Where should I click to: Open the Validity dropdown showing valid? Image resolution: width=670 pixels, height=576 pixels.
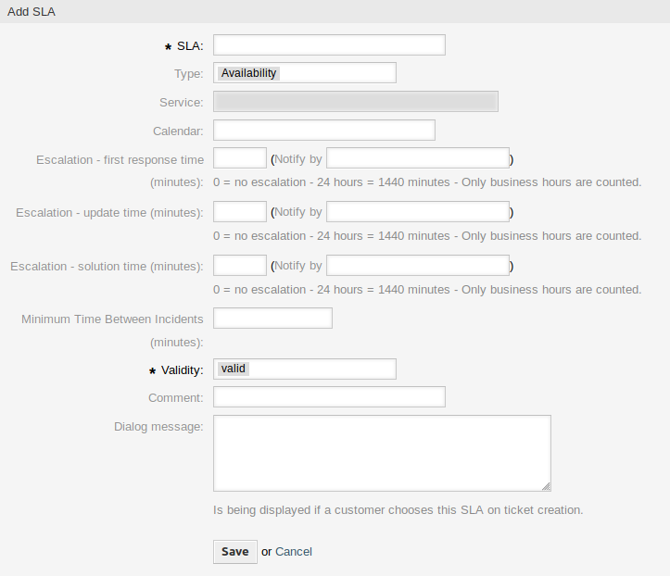pyautogui.click(x=304, y=369)
